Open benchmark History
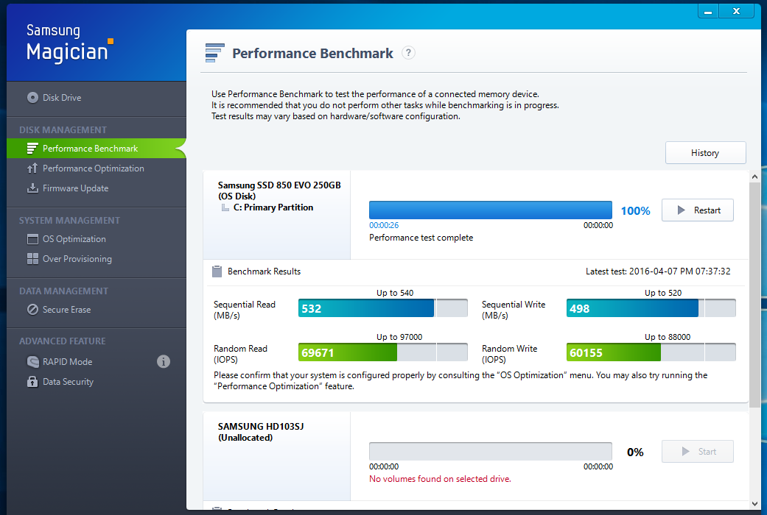 (705, 153)
